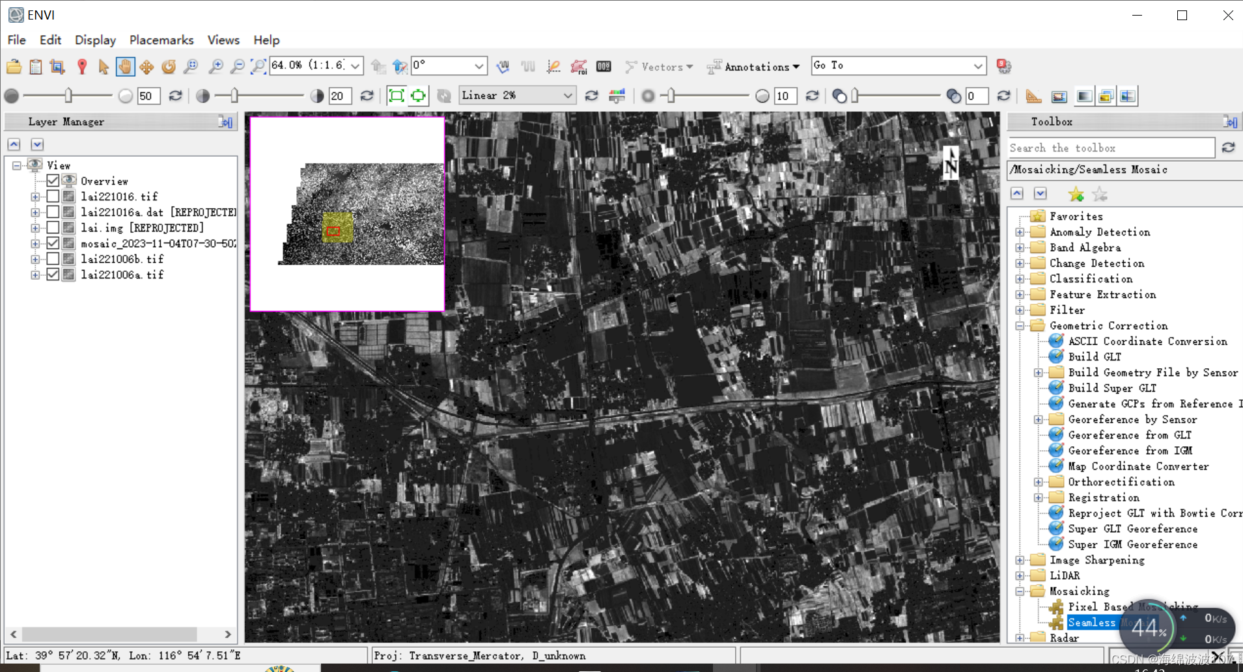Activate the Blend view icon

(x=1084, y=96)
